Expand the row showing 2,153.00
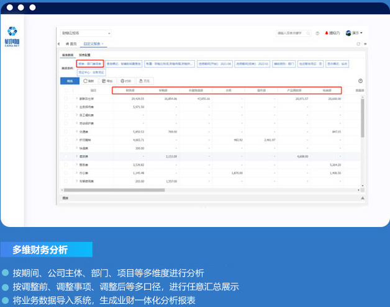This screenshot has height=307, width=390. point(76,156)
